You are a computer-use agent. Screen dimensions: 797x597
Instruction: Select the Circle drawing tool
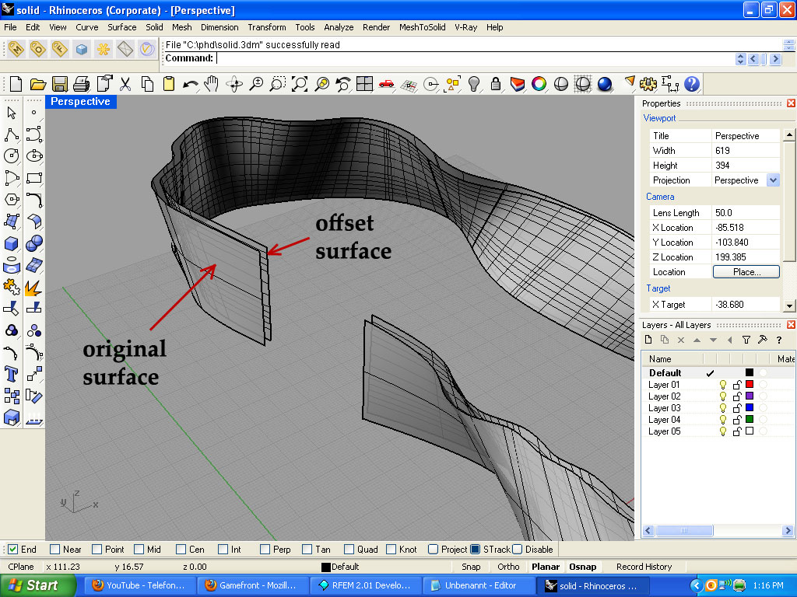click(x=12, y=156)
